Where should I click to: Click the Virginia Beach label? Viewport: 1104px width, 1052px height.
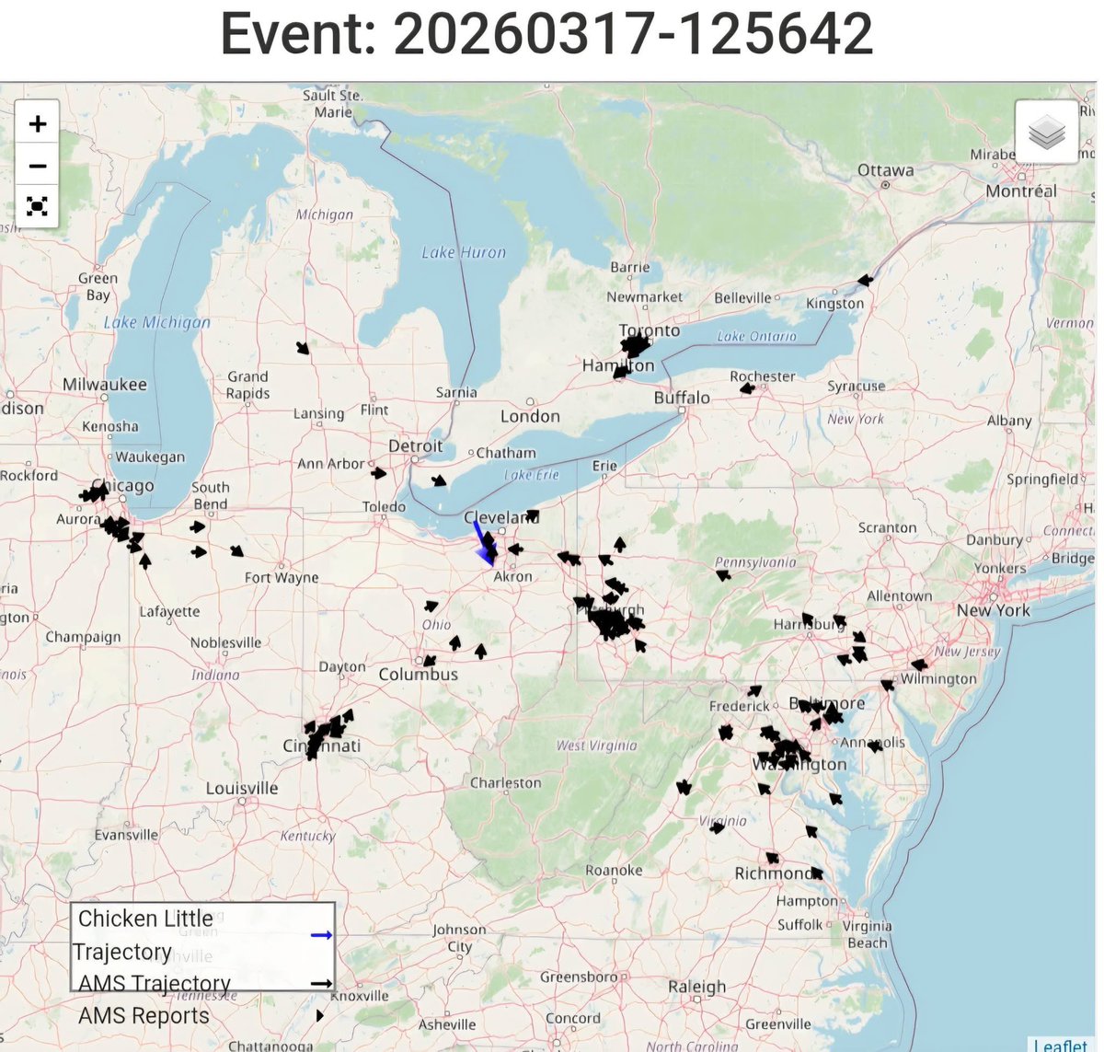tap(867, 934)
